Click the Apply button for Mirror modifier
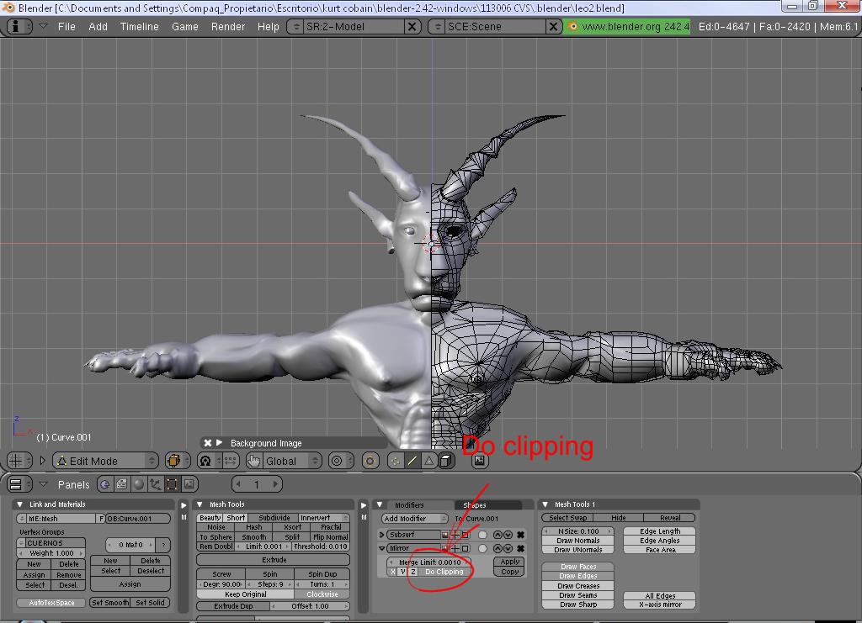862x623 pixels. point(509,562)
